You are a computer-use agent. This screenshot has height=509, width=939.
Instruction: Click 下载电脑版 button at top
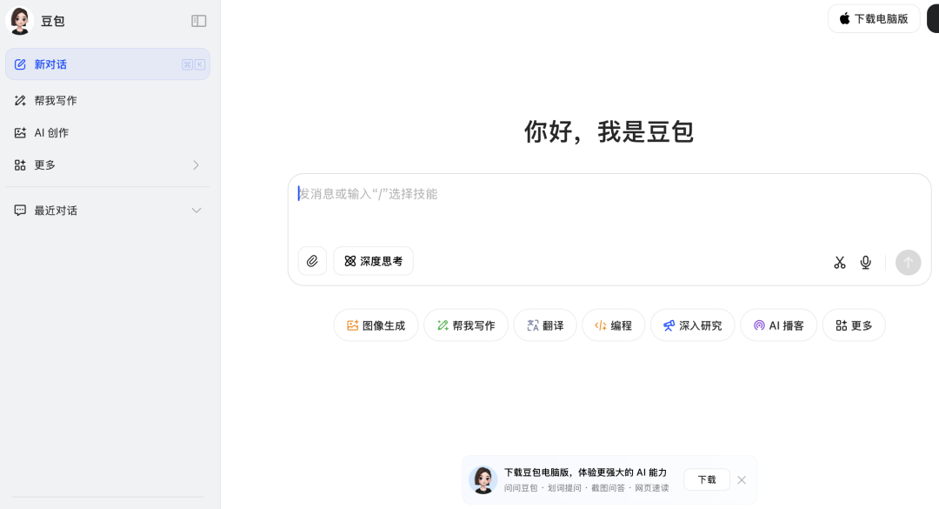(873, 18)
